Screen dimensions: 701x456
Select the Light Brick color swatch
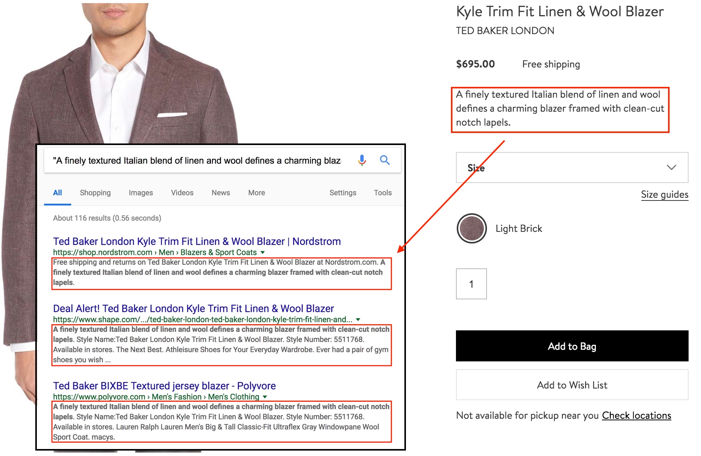pos(471,228)
